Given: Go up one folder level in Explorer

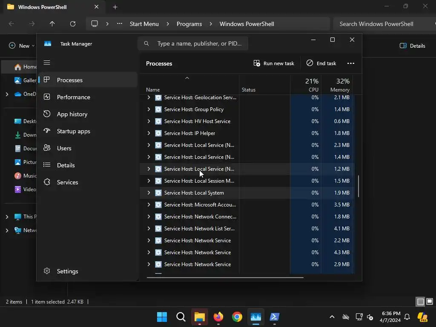Looking at the screenshot, I should point(52,24).
